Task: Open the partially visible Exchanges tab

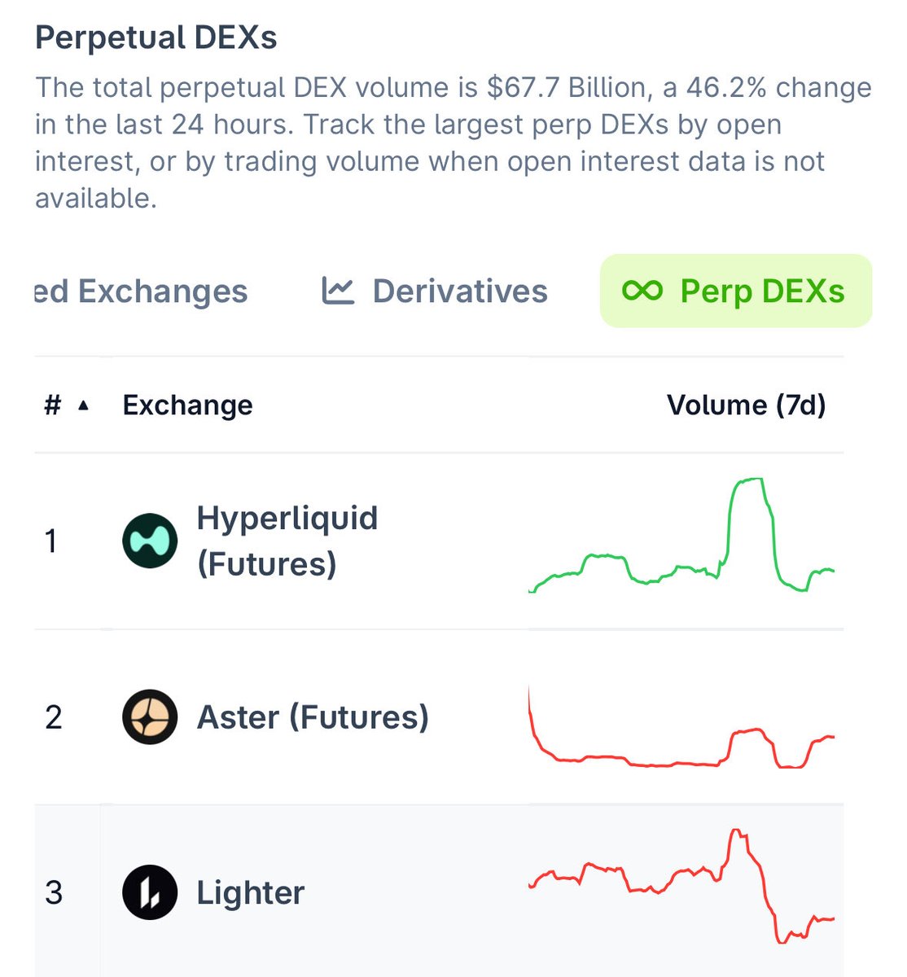Action: pyautogui.click(x=141, y=291)
